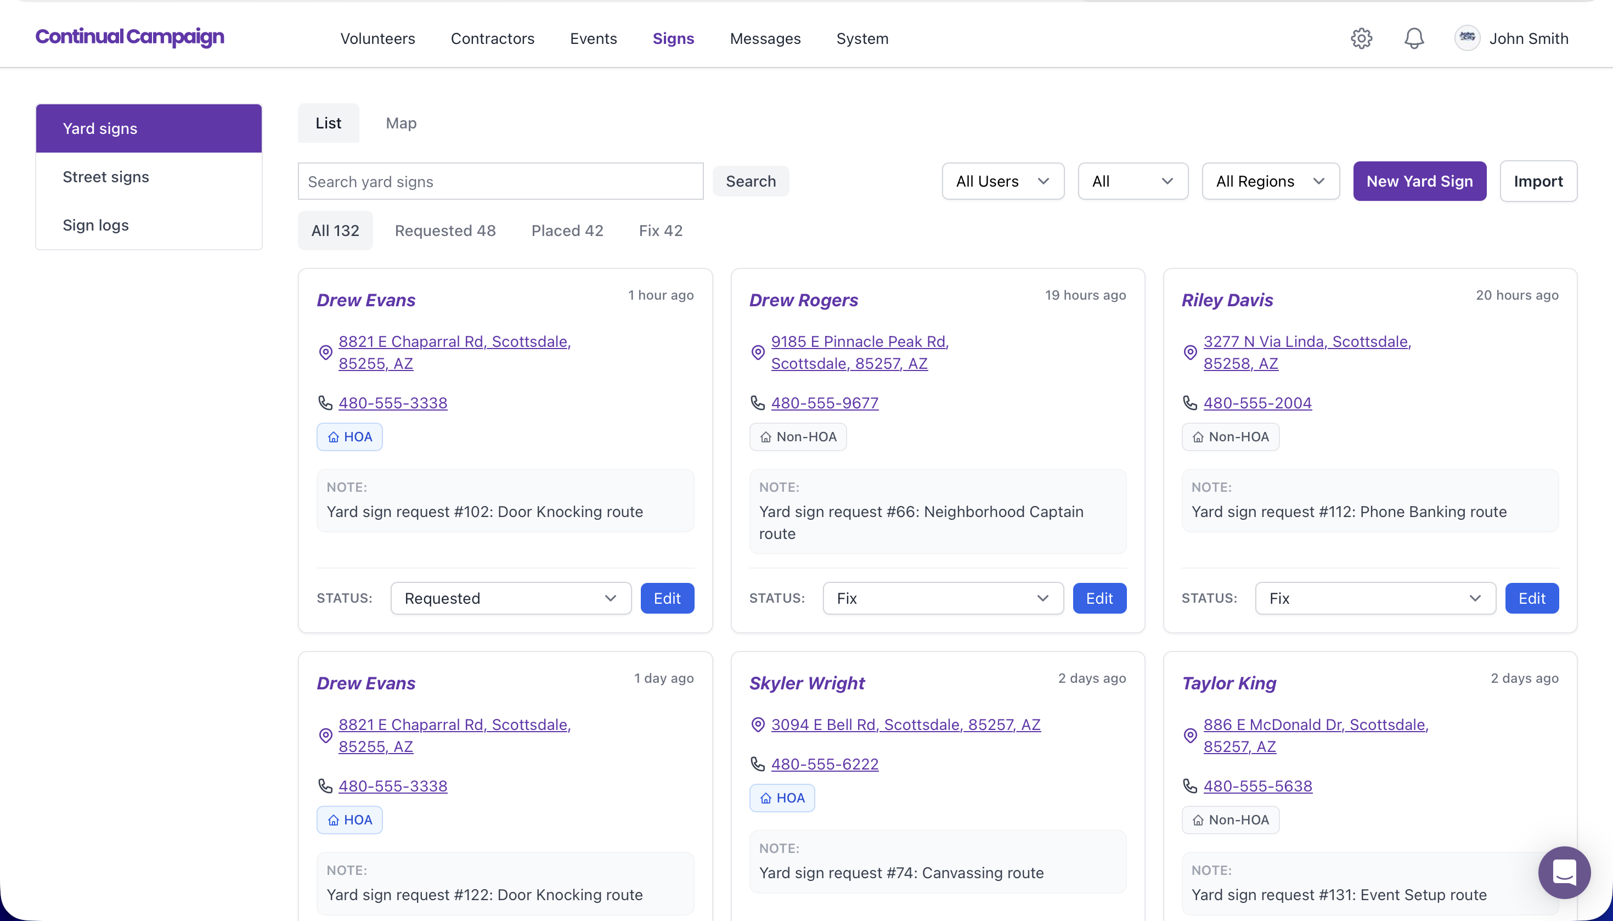Click location pin icon on Drew Rogers card

click(758, 352)
